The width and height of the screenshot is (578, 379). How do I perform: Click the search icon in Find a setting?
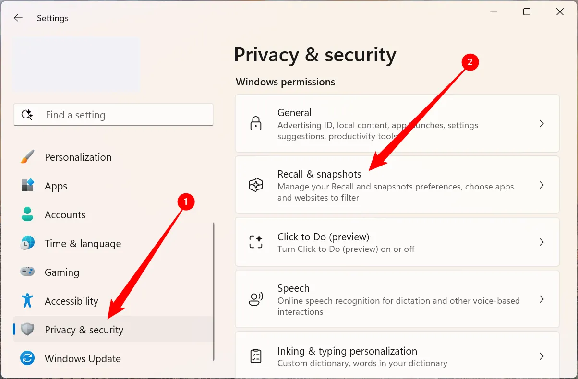click(x=27, y=115)
